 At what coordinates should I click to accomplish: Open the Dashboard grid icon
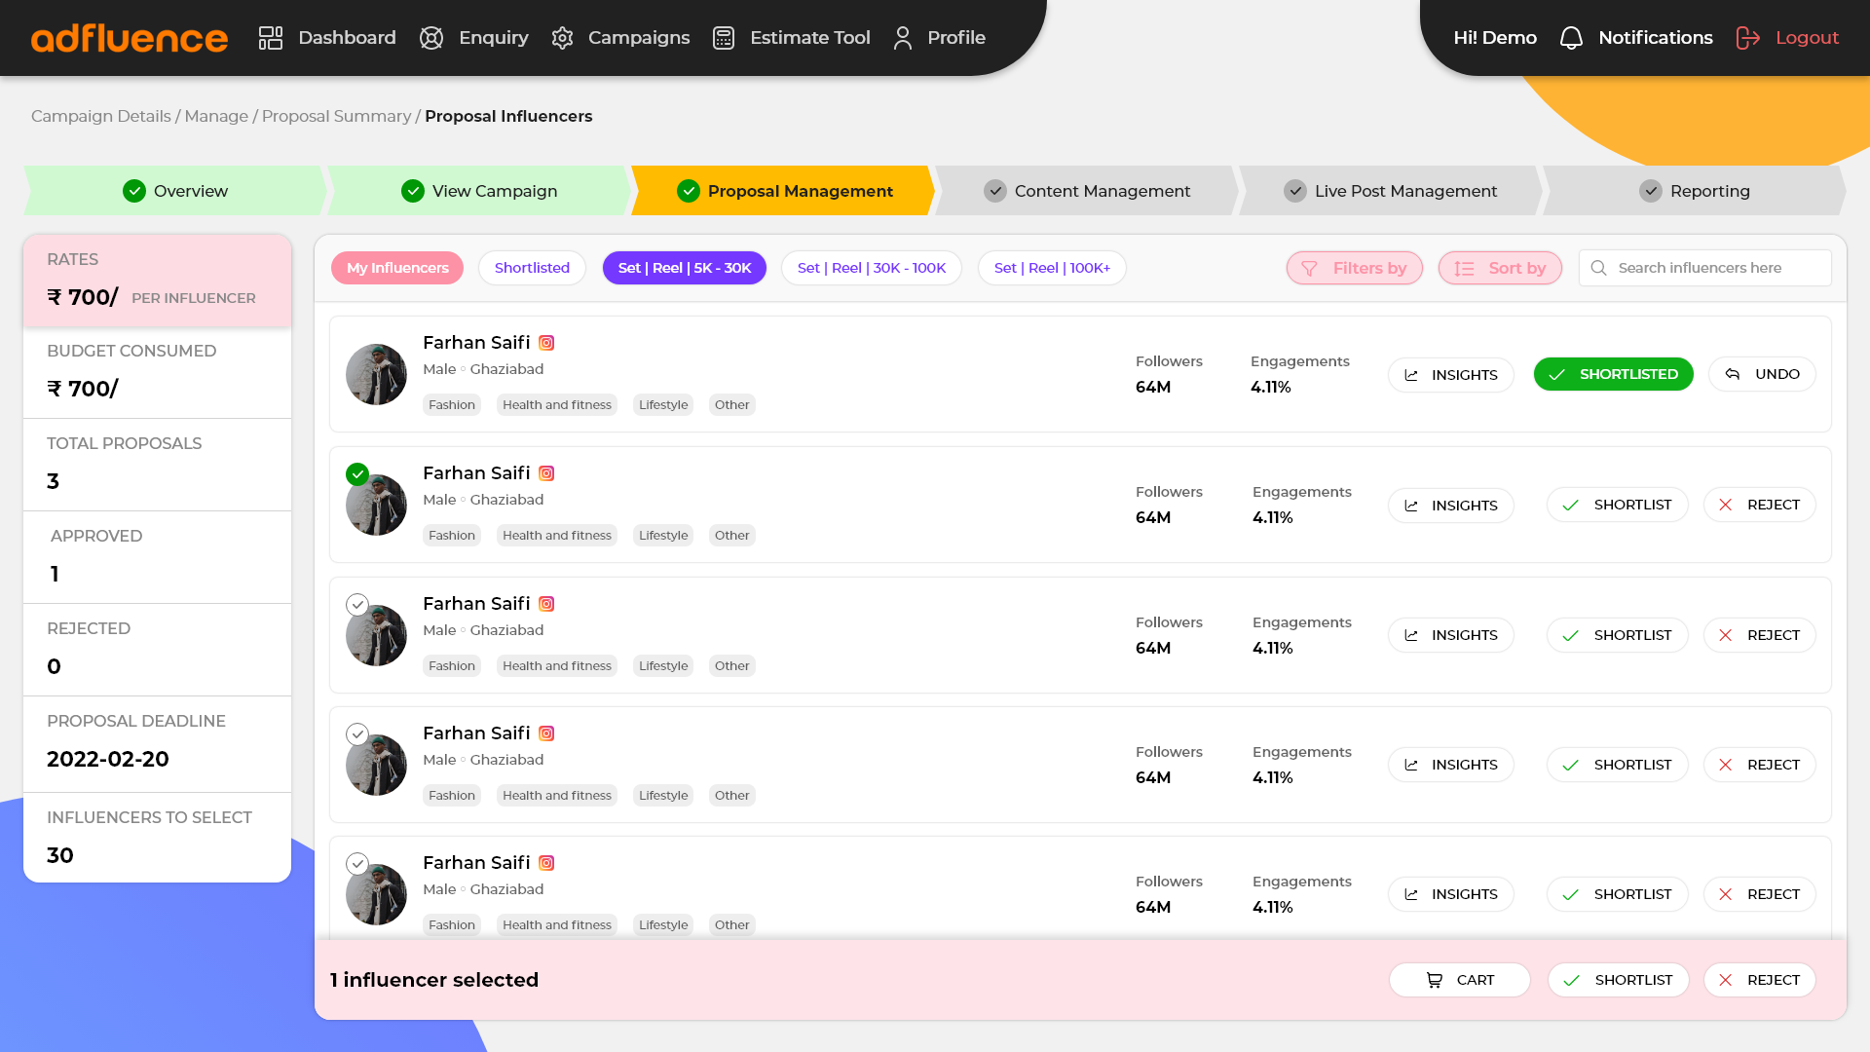tap(270, 38)
